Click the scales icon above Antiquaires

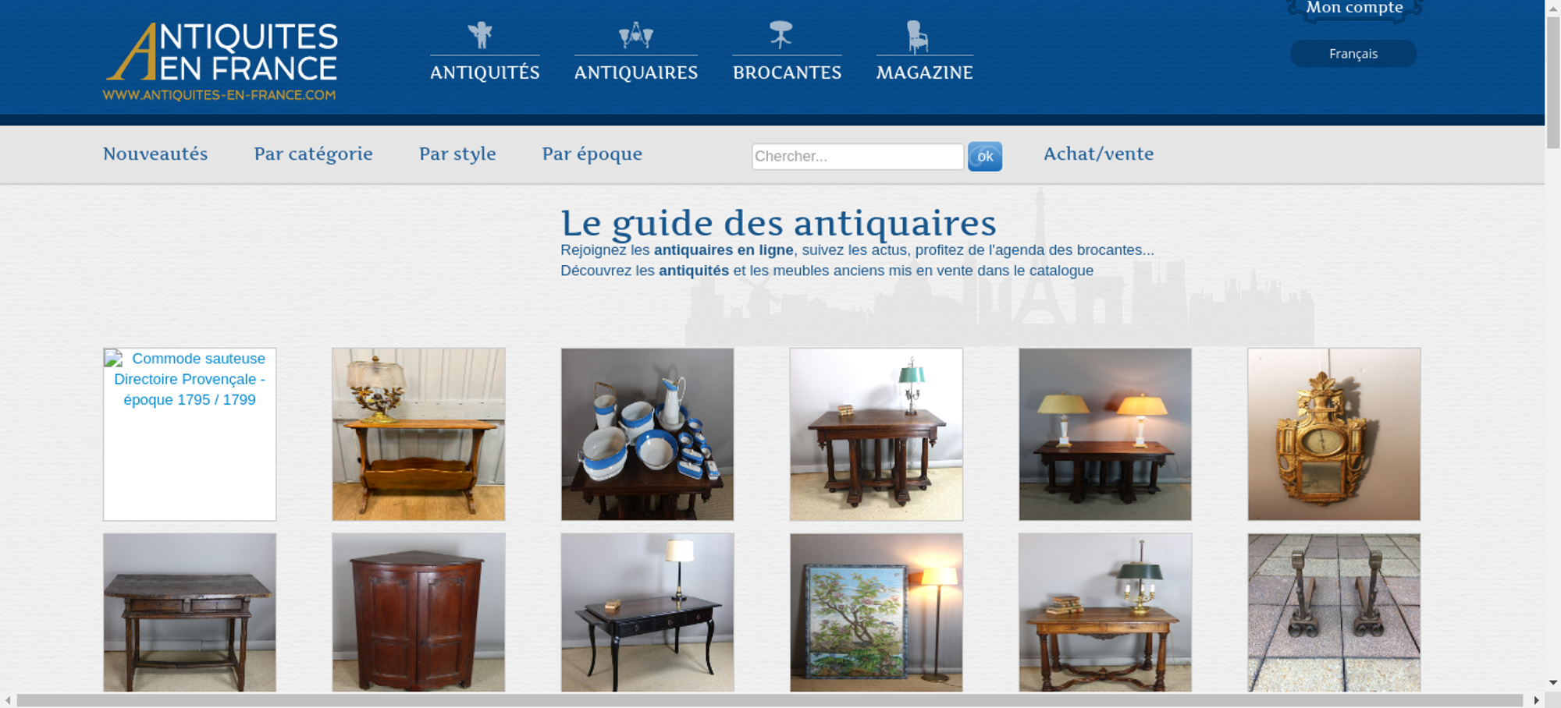[636, 35]
